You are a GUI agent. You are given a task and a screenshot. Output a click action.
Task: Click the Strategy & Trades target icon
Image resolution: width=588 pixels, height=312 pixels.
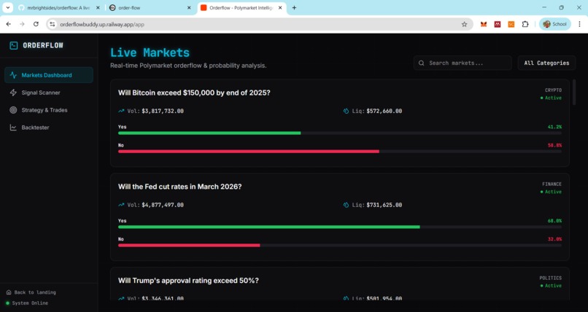[13, 110]
